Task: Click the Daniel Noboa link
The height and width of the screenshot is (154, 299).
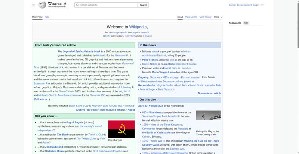Action: pos(150,64)
